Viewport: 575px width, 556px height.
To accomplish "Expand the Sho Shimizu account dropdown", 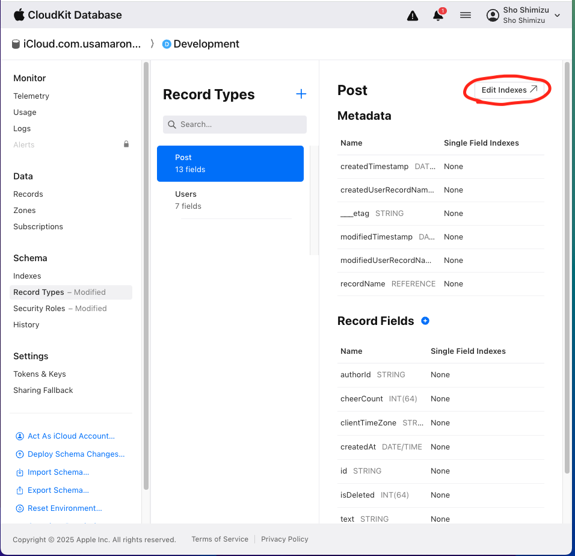I will point(557,16).
